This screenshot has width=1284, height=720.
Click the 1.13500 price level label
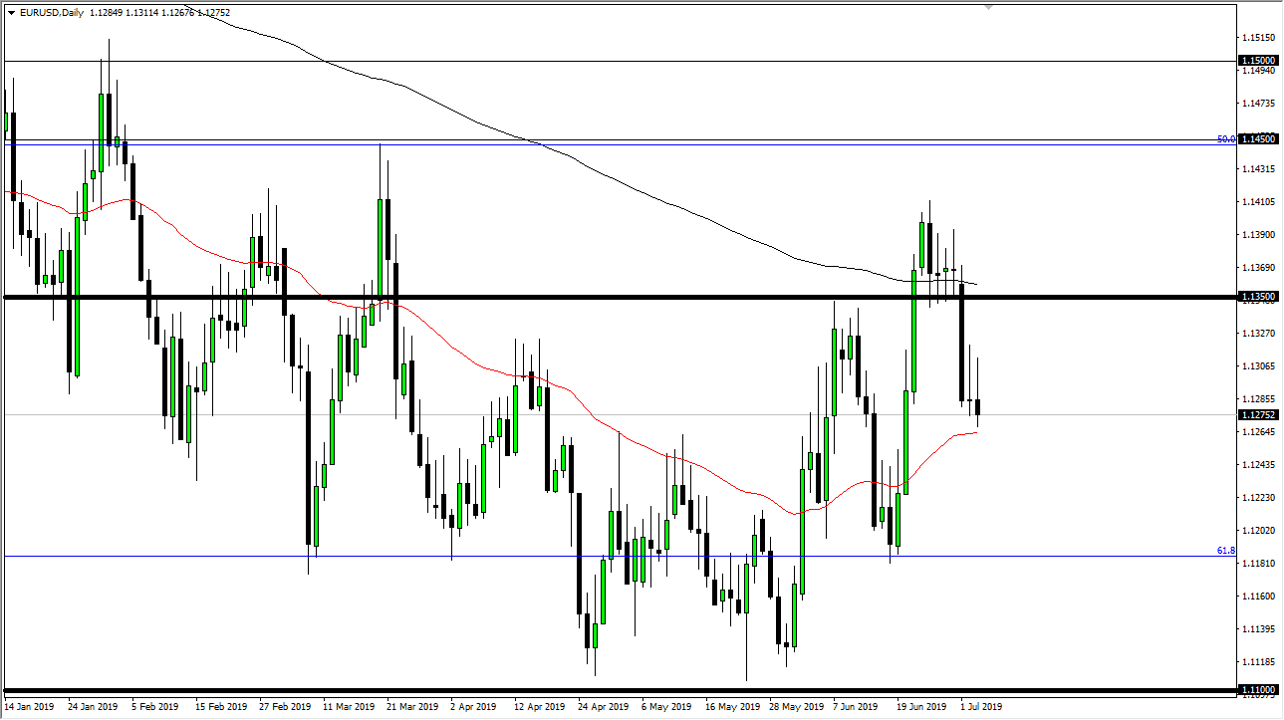pyautogui.click(x=1259, y=297)
